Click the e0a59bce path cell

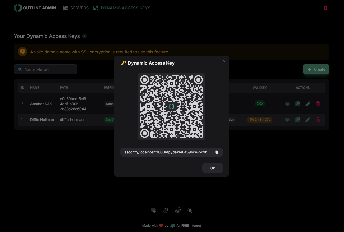coord(75,104)
